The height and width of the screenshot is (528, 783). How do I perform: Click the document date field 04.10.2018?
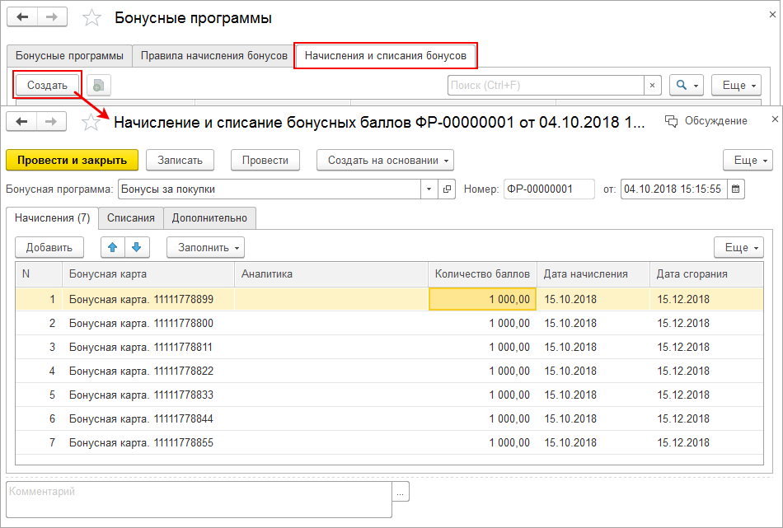[x=673, y=189]
